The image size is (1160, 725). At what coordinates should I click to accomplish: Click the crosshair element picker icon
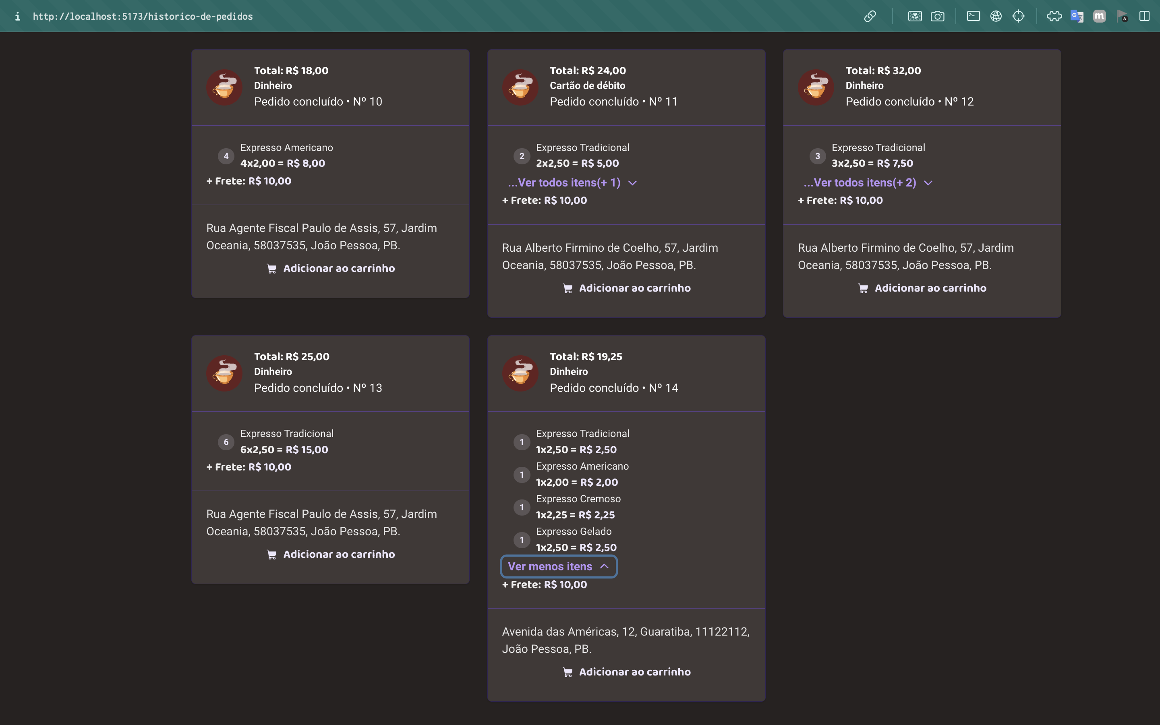pos(1018,16)
